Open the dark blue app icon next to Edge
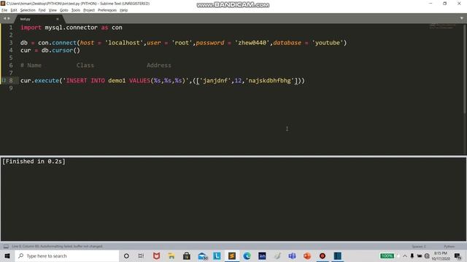Viewport: 467px width, 262px height. pyautogui.click(x=262, y=255)
